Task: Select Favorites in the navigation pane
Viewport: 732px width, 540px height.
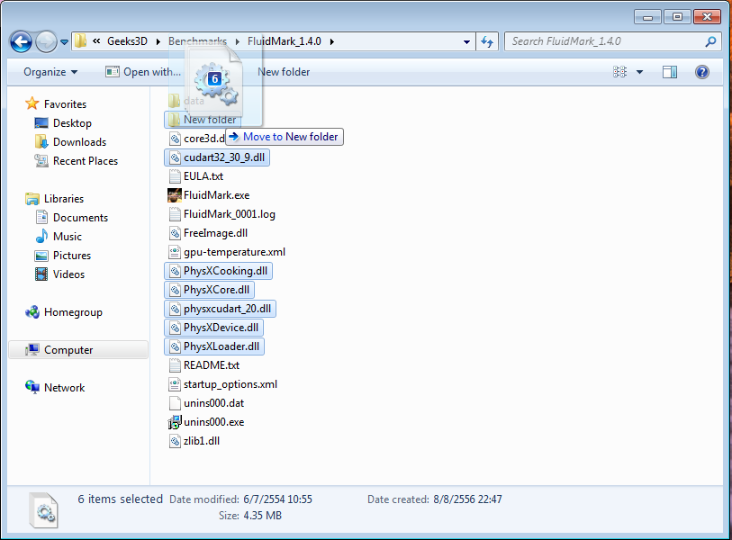Action: tap(65, 104)
